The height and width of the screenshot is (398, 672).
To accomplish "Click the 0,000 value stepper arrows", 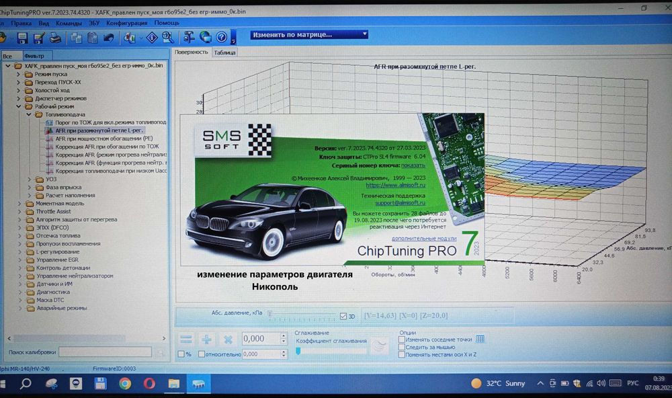I will [284, 338].
